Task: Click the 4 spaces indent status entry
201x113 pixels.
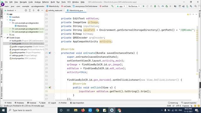Action: [186, 106]
